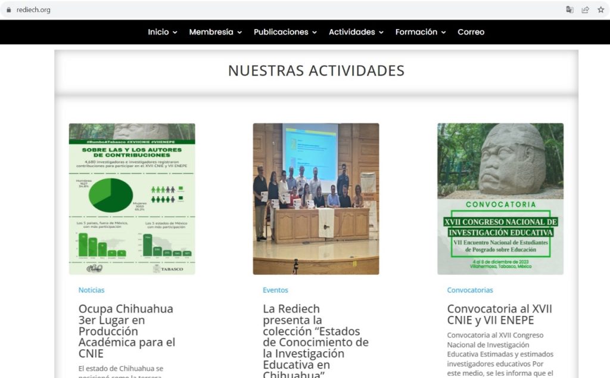
Task: Go to Correo in the navigation bar
Action: point(471,32)
